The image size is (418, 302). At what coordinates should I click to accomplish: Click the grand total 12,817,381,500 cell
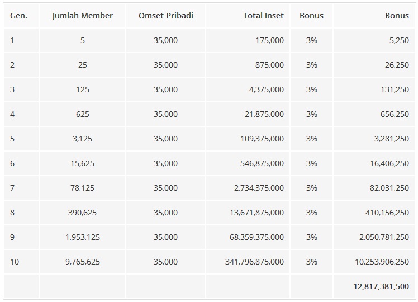coord(381,286)
